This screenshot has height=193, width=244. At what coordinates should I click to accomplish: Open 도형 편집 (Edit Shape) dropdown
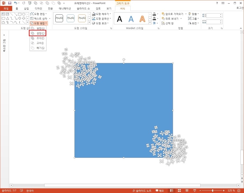pyautogui.click(x=38, y=14)
